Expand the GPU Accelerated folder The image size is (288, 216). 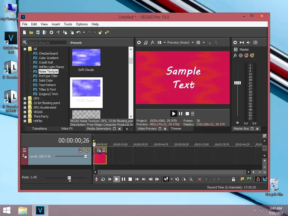tap(25, 108)
